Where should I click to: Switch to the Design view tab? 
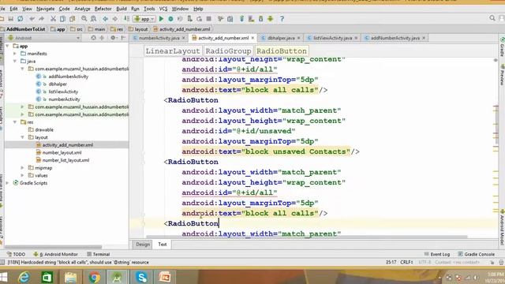(143, 245)
